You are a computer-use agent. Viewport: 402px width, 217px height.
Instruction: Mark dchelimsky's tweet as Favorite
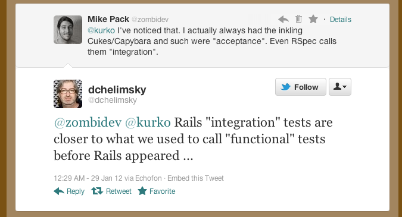tap(157, 191)
